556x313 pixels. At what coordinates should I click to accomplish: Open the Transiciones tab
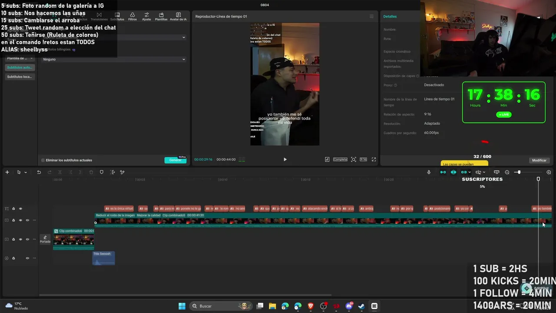[99, 17]
